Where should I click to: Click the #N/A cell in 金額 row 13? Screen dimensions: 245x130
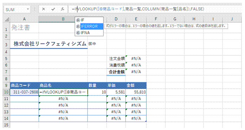click(x=136, y=112)
